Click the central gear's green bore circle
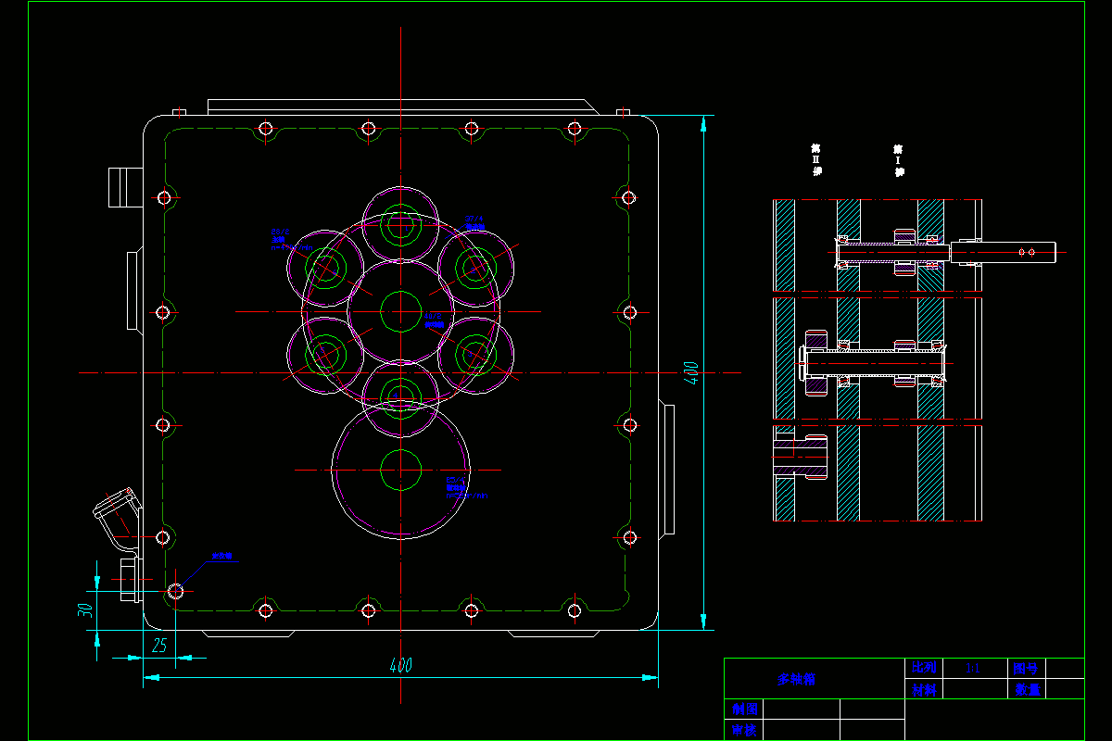 400,311
